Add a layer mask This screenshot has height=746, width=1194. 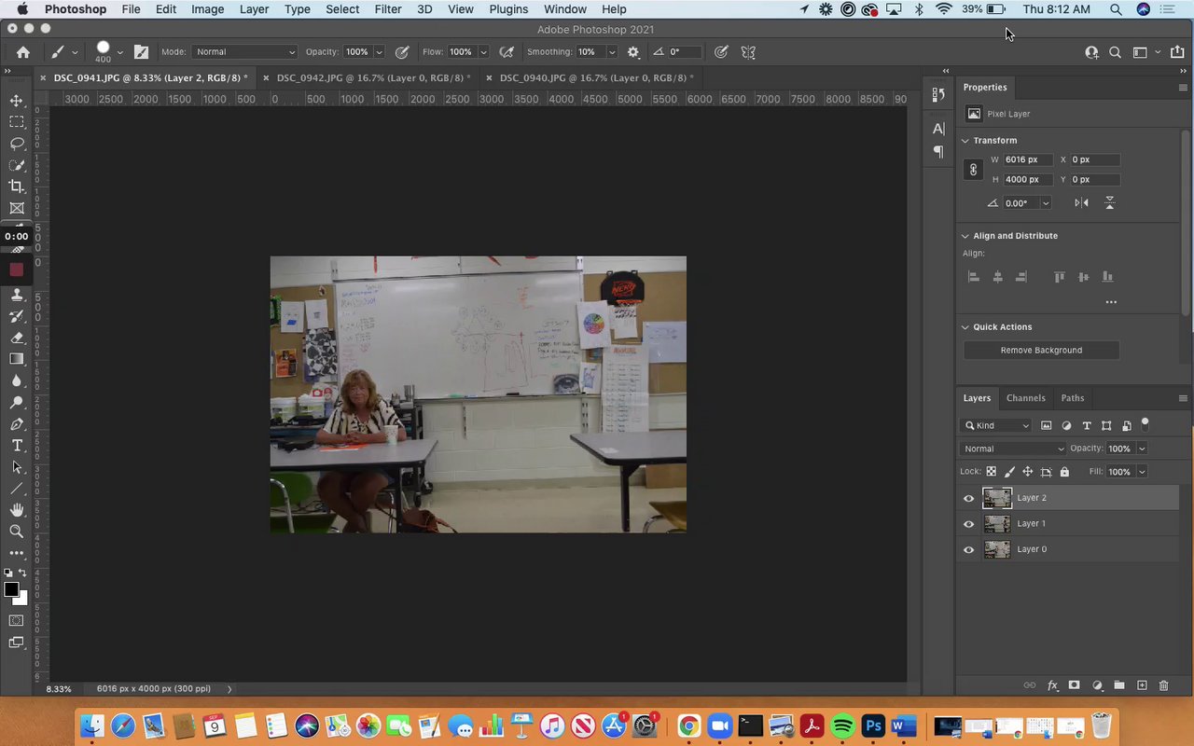point(1074,685)
